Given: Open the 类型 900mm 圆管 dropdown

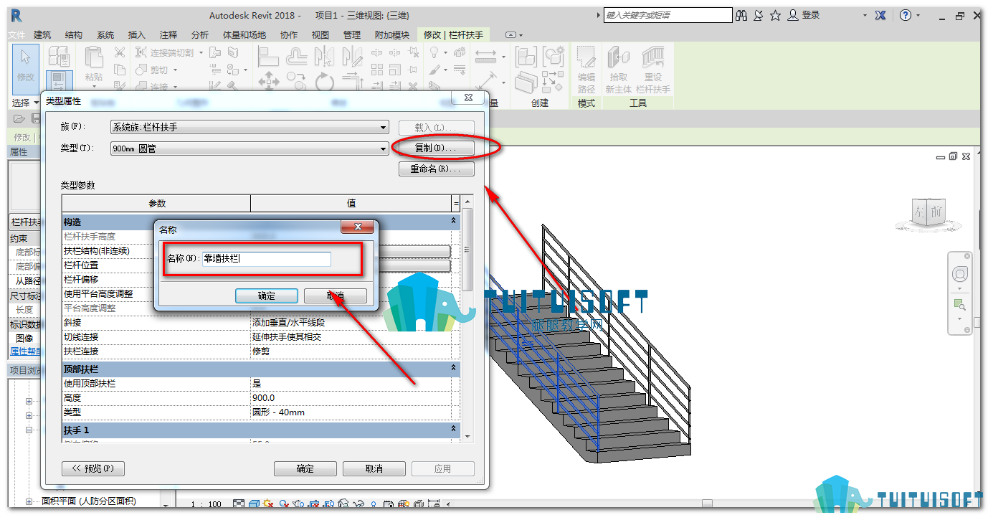Looking at the screenshot, I should pos(250,148).
